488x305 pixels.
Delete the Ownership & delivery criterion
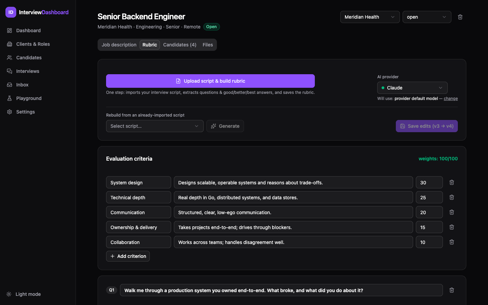452,227
